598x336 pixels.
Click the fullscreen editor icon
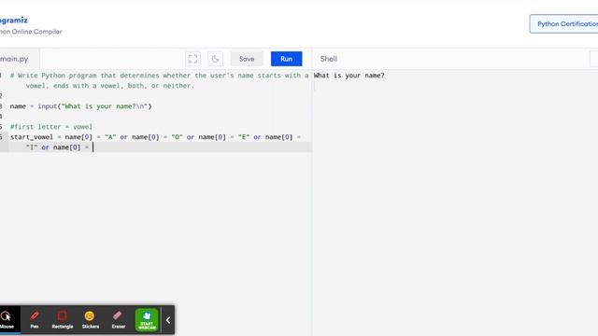tap(193, 59)
